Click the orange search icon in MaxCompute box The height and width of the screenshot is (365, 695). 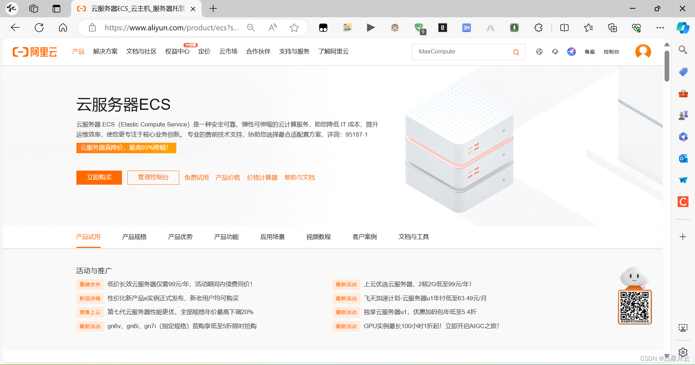click(x=516, y=52)
